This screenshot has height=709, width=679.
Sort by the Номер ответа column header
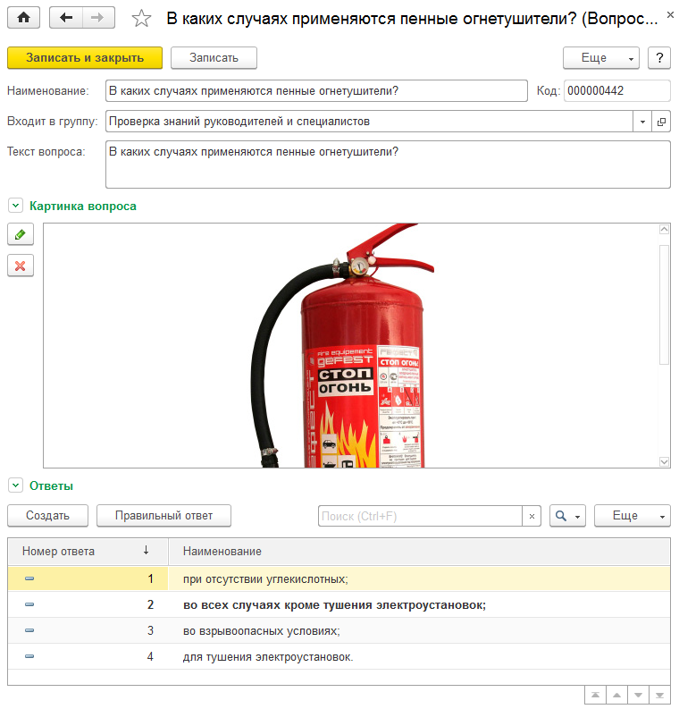pos(88,551)
